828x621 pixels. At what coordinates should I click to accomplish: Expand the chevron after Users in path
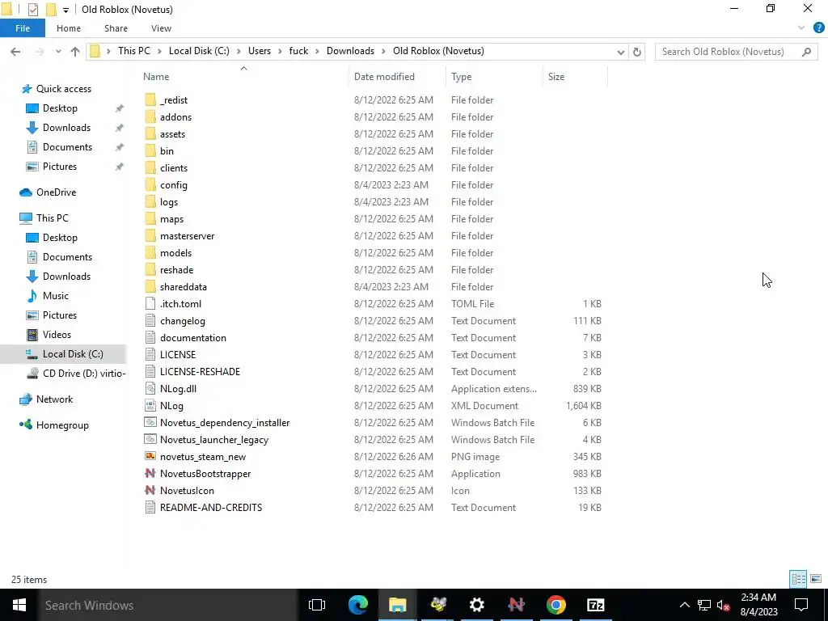[281, 51]
